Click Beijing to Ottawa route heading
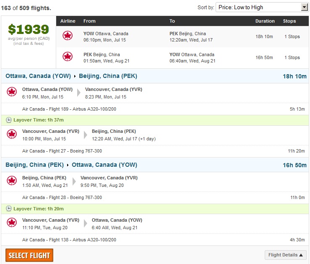This screenshot has width=310, height=264. [71, 165]
